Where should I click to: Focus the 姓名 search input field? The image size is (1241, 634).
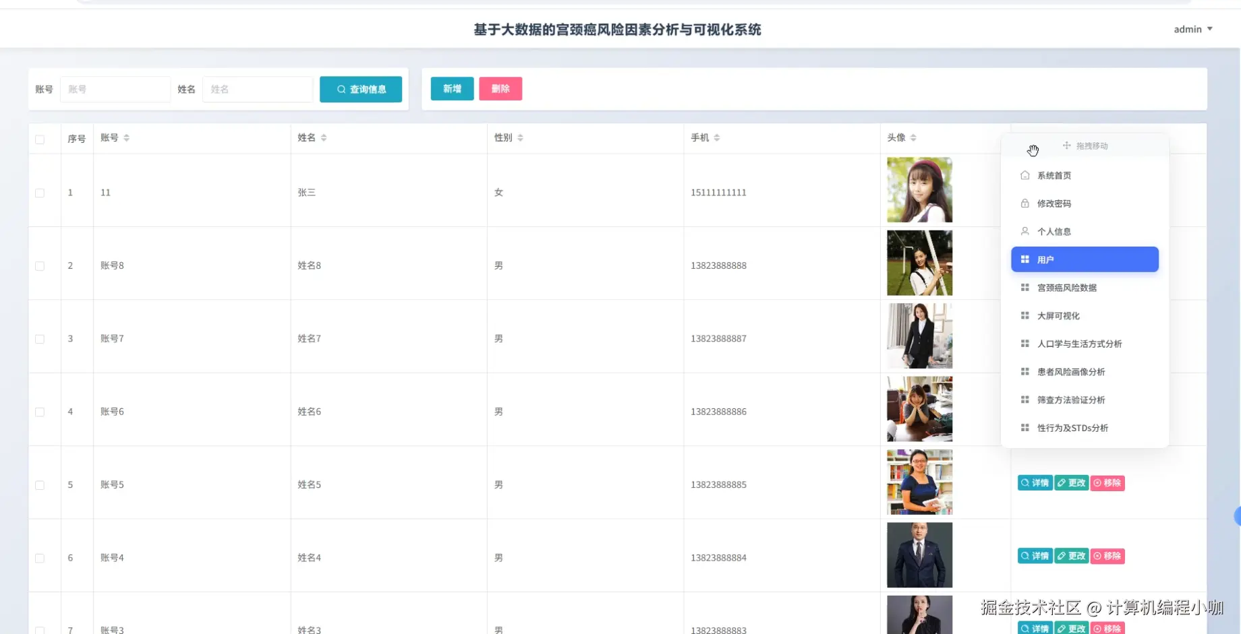coord(258,89)
